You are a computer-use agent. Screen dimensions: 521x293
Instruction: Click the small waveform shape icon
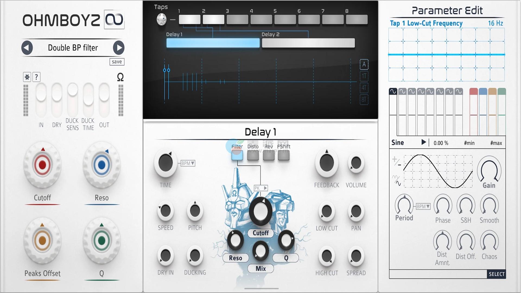396,180
